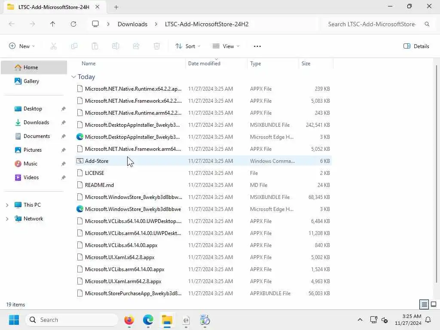Open the View dropdown

point(226,46)
